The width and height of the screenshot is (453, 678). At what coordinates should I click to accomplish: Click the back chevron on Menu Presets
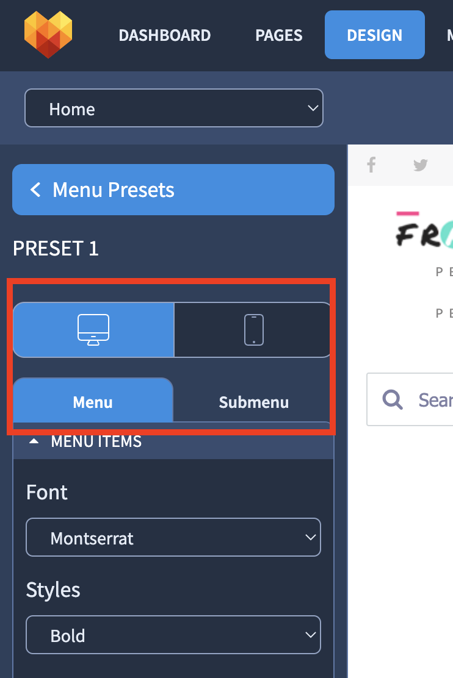(x=35, y=190)
